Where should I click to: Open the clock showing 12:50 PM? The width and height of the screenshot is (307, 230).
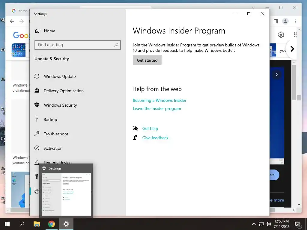click(x=282, y=224)
